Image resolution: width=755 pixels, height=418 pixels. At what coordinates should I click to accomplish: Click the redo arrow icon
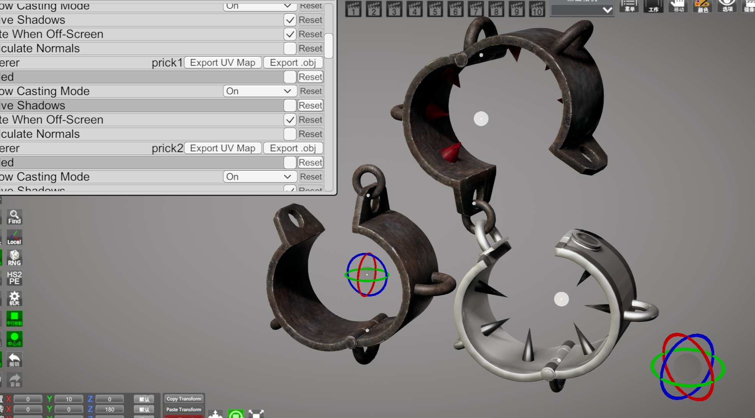(15, 380)
